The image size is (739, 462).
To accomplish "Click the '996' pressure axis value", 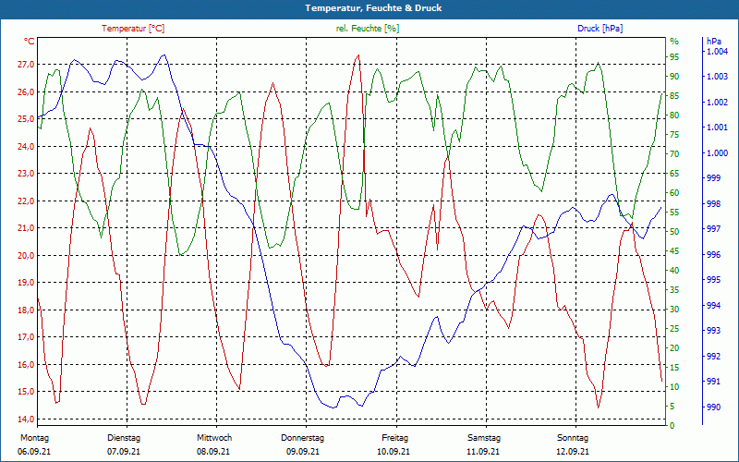I will pyautogui.click(x=714, y=255).
